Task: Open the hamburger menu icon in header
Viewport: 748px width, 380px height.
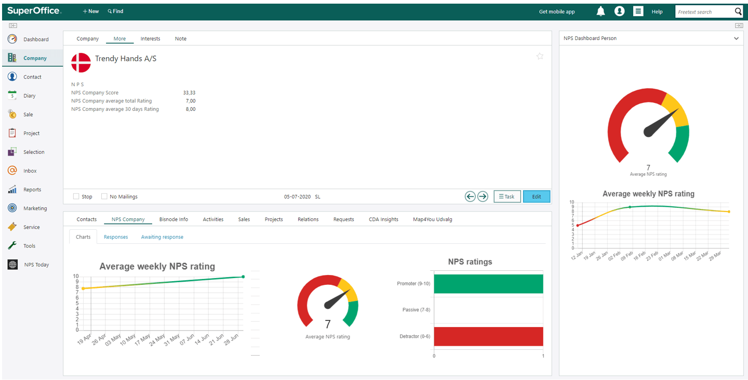Action: point(638,11)
